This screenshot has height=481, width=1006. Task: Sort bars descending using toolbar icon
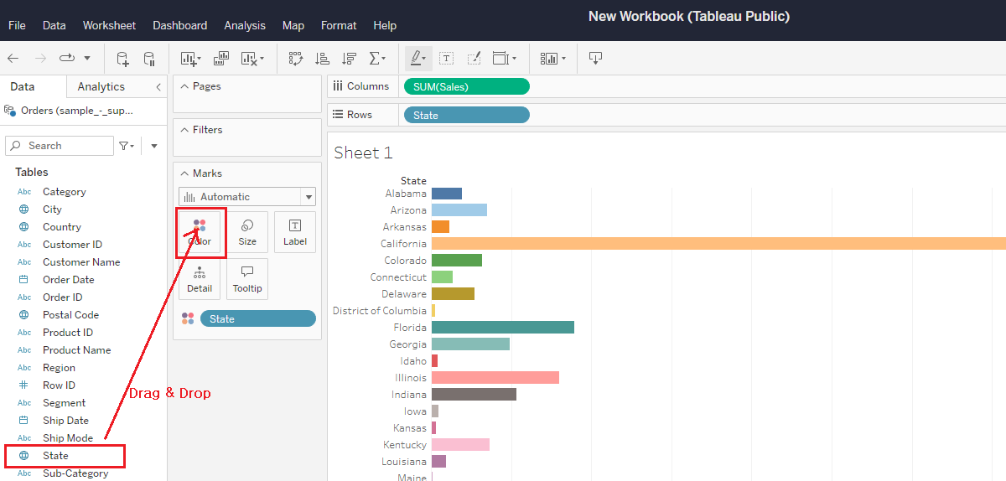click(350, 59)
